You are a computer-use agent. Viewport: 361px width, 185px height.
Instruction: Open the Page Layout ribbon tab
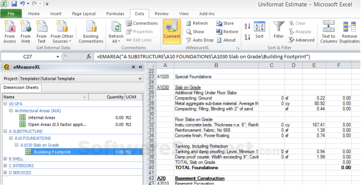point(84,14)
